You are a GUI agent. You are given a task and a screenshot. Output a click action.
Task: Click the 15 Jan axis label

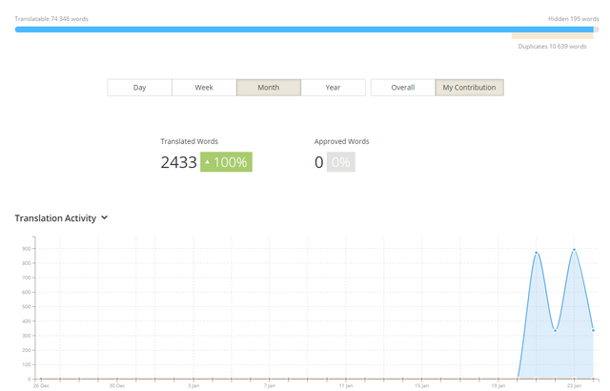pyautogui.click(x=421, y=385)
